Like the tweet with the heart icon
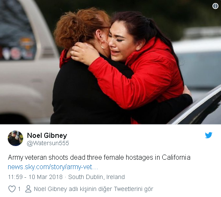 point(12,189)
